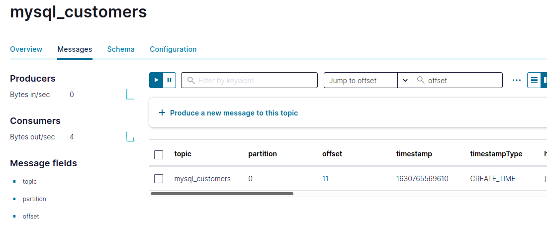Viewport: 547px width, 226px height.
Task: Open the Schema tab
Action: 121,49
